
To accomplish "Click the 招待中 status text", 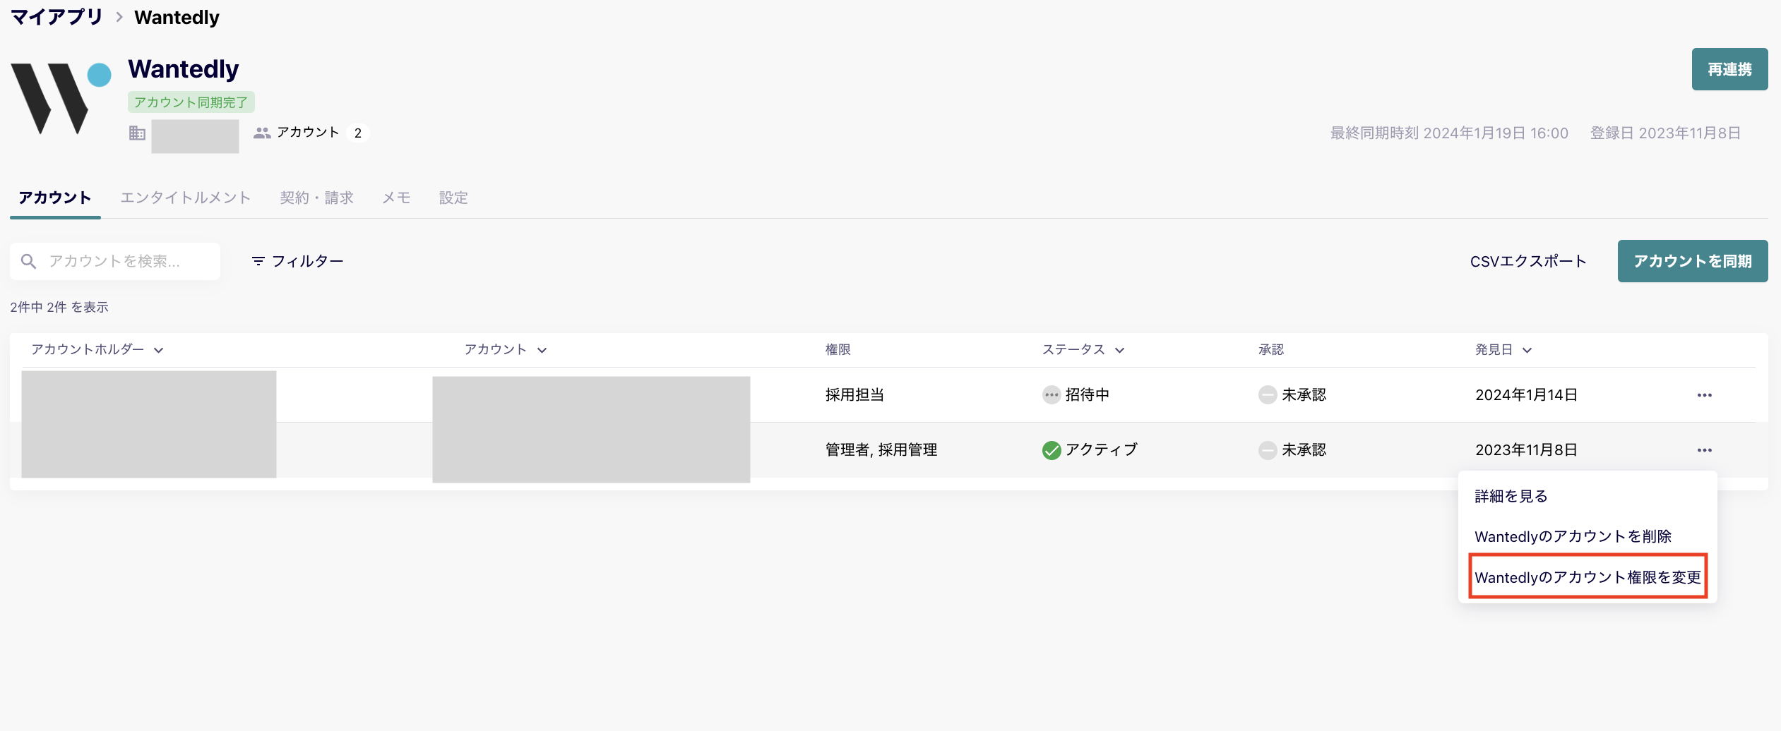I will coord(1087,395).
